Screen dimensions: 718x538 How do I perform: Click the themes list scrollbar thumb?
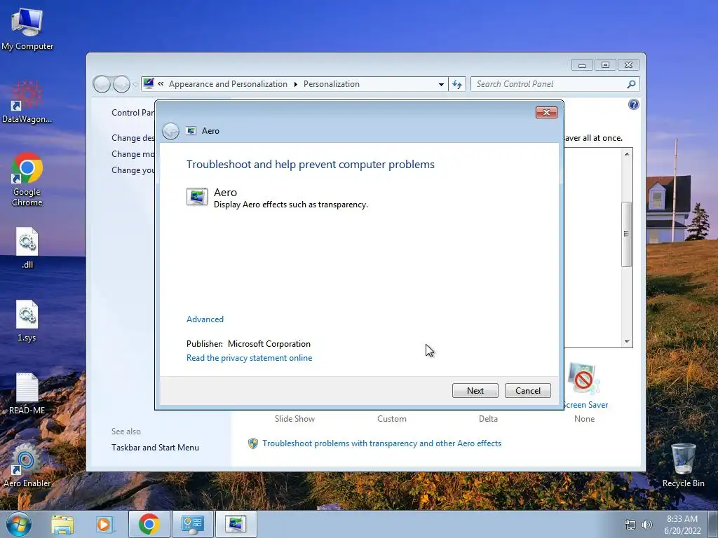click(627, 234)
